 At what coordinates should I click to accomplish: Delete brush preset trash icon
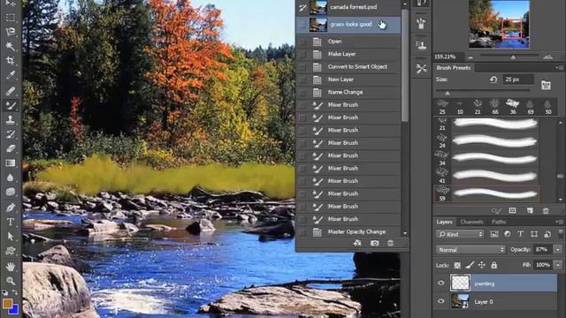tap(546, 210)
